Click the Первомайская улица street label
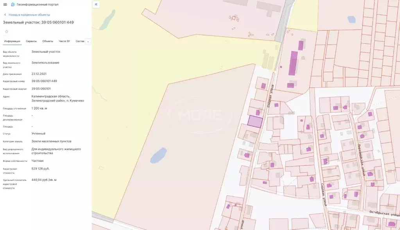Screen dimensions: 400x230 (x=362, y=160)
